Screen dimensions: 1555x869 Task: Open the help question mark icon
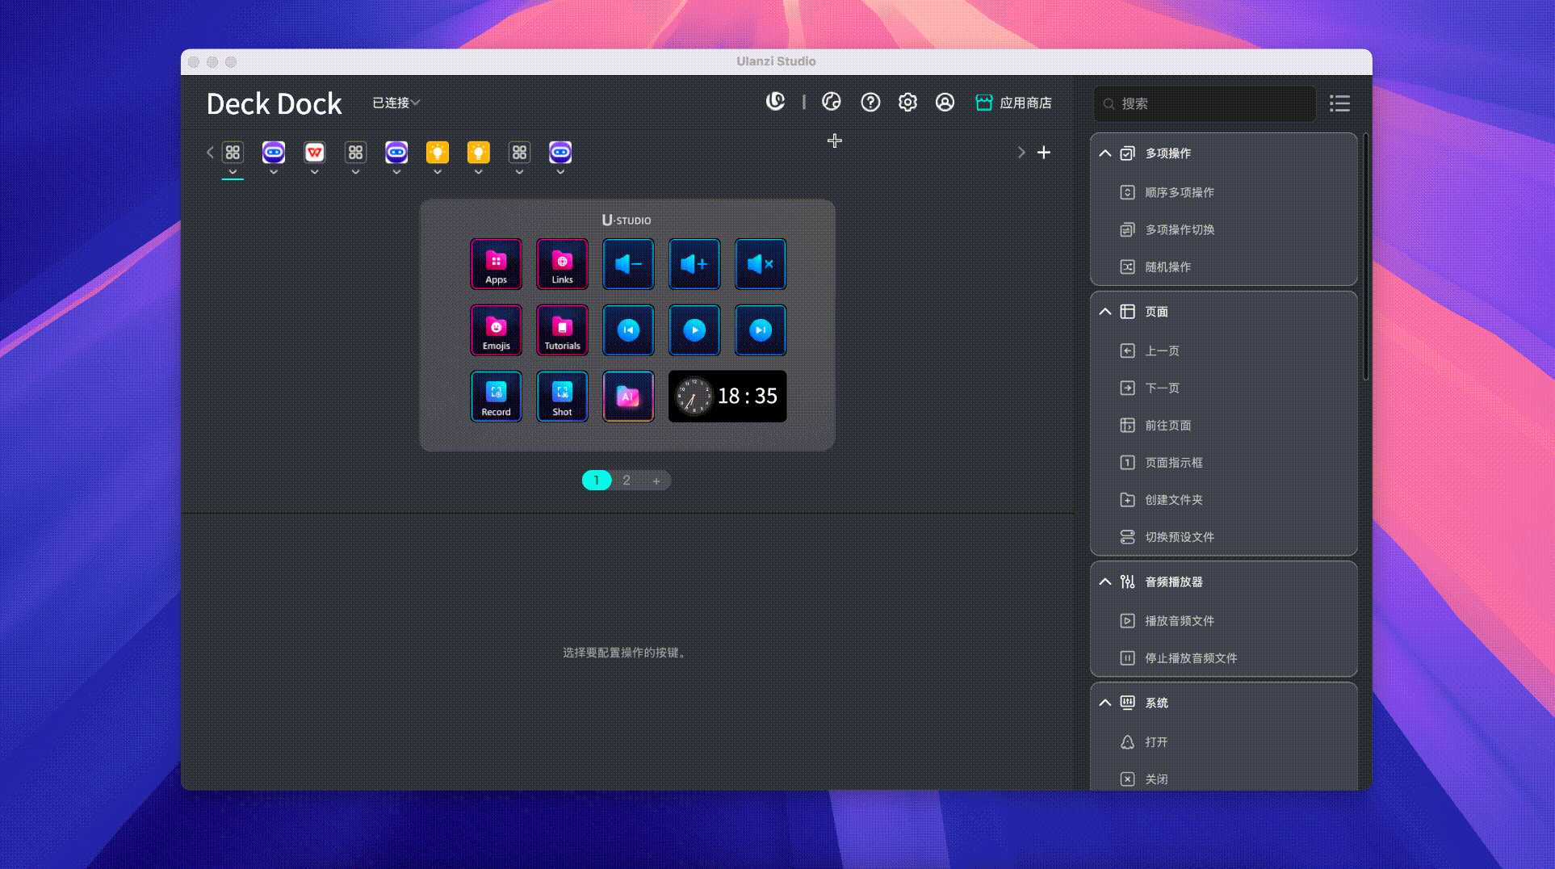point(870,103)
